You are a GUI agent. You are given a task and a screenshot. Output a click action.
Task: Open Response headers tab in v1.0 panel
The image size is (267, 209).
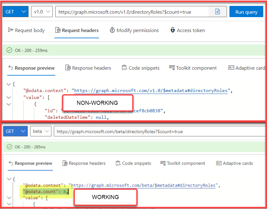point(88,68)
